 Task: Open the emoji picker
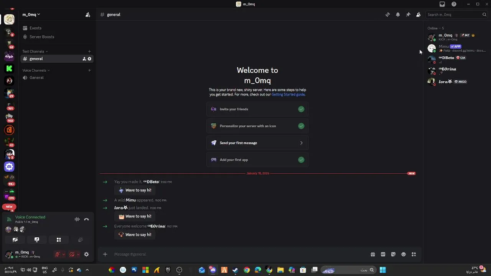[404, 254]
